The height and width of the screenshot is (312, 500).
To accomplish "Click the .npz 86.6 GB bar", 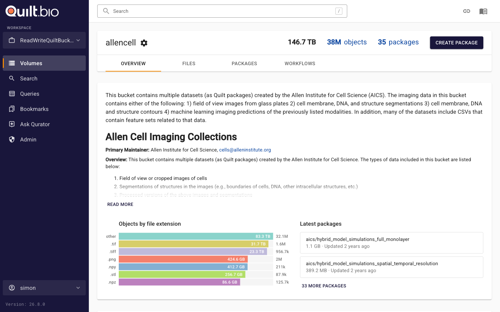I will click(x=179, y=282).
